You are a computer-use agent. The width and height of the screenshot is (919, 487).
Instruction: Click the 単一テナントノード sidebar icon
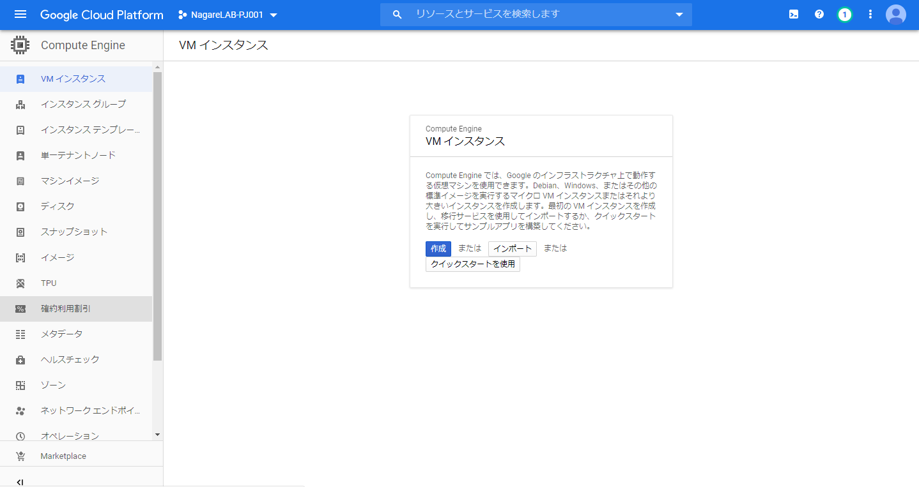point(20,156)
